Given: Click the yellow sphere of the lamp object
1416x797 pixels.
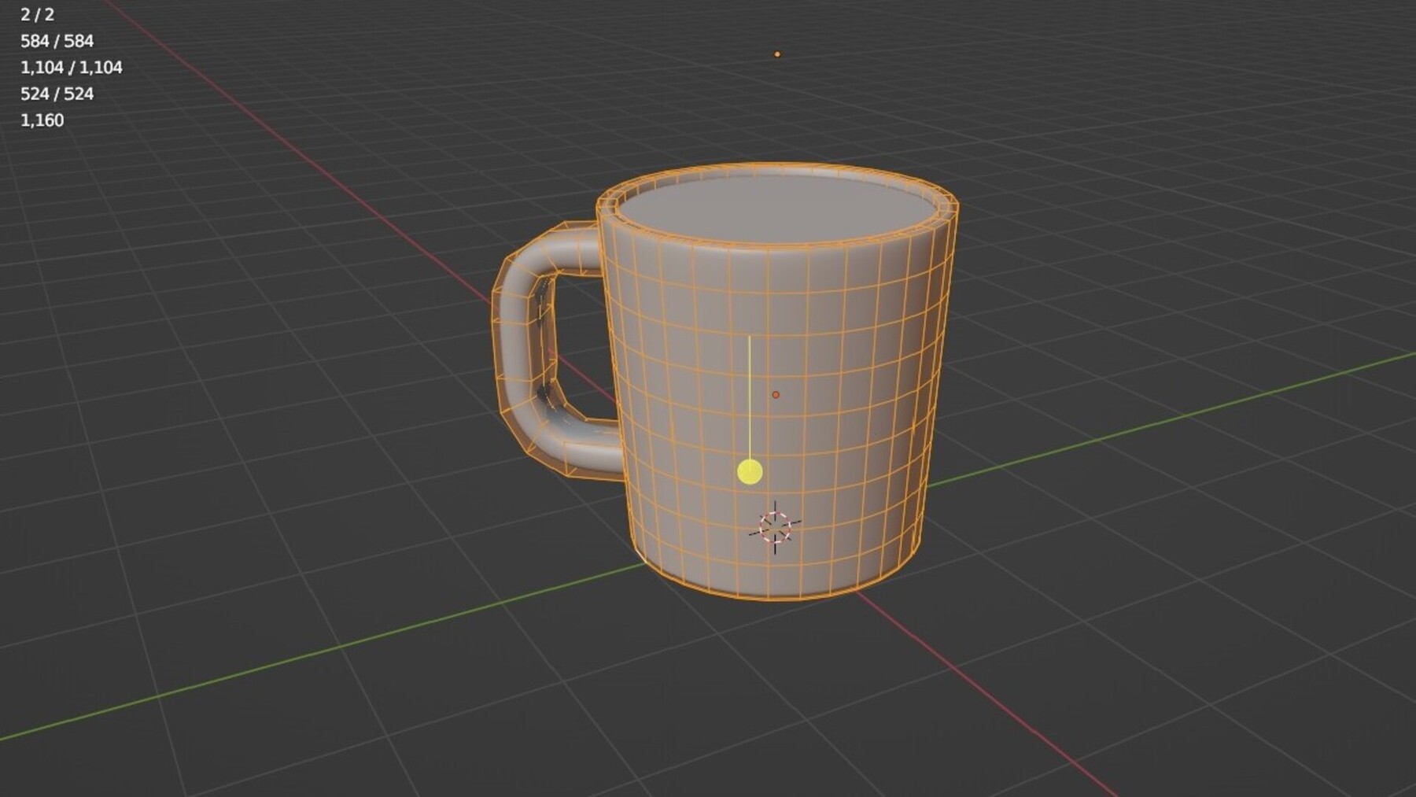Looking at the screenshot, I should [750, 471].
